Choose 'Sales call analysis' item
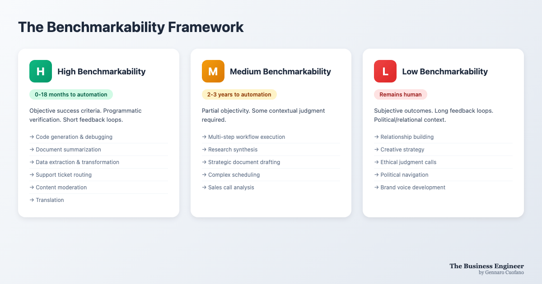 pyautogui.click(x=271, y=188)
